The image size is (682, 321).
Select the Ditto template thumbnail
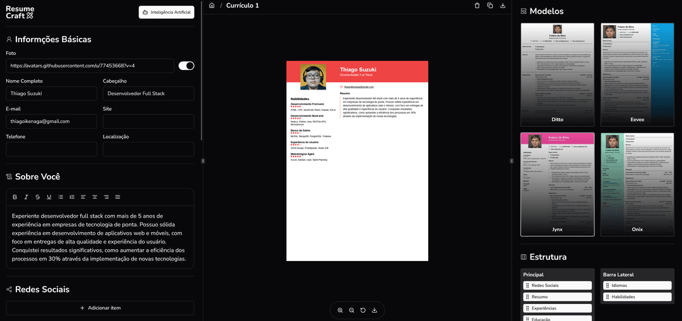pos(558,68)
